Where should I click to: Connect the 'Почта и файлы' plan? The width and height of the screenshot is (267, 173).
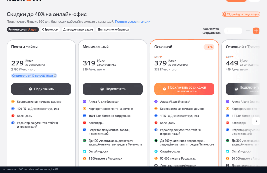(x=41, y=89)
